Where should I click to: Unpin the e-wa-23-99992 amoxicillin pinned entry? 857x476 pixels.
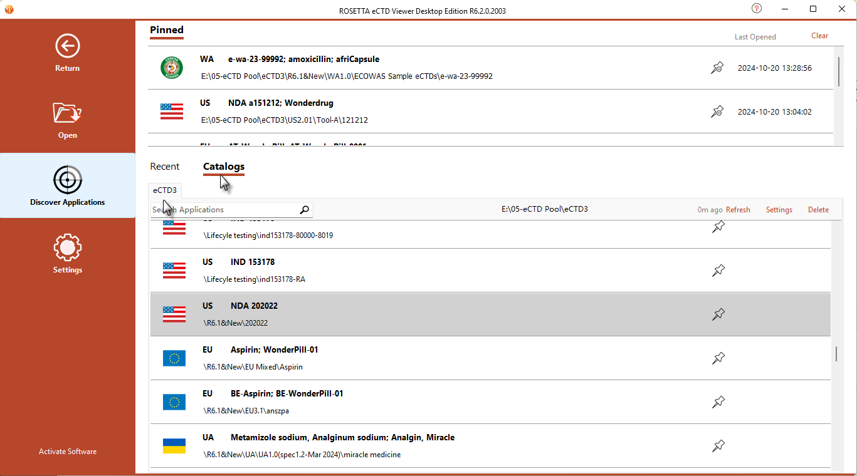[718, 68]
